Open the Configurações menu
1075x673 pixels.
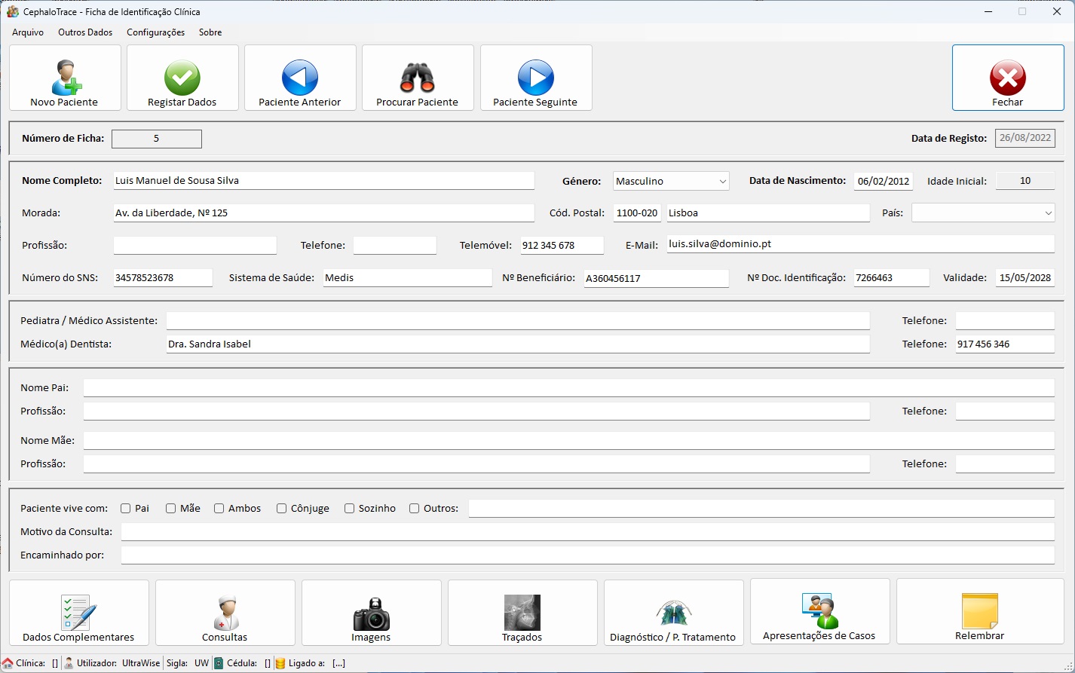(x=155, y=32)
